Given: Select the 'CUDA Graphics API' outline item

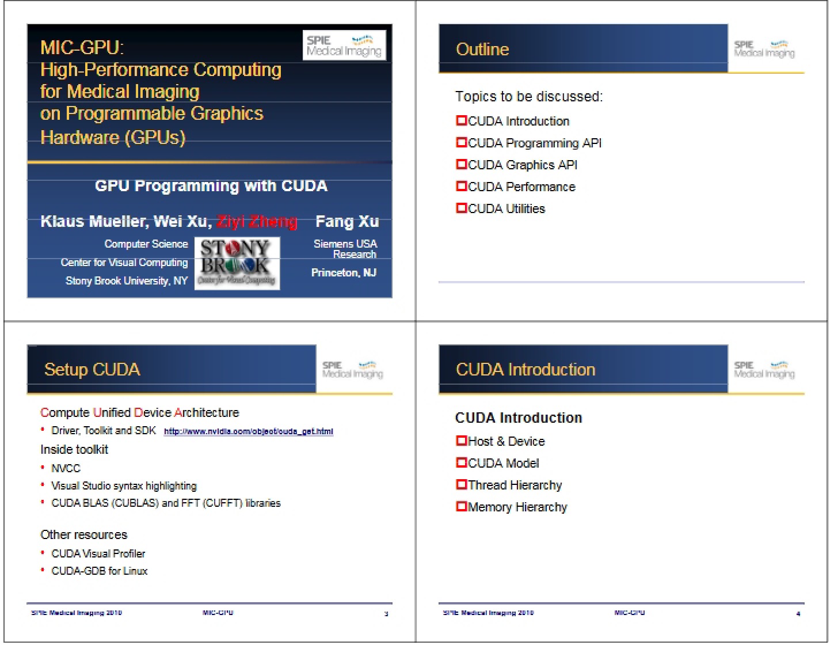Looking at the screenshot, I should click(x=523, y=165).
